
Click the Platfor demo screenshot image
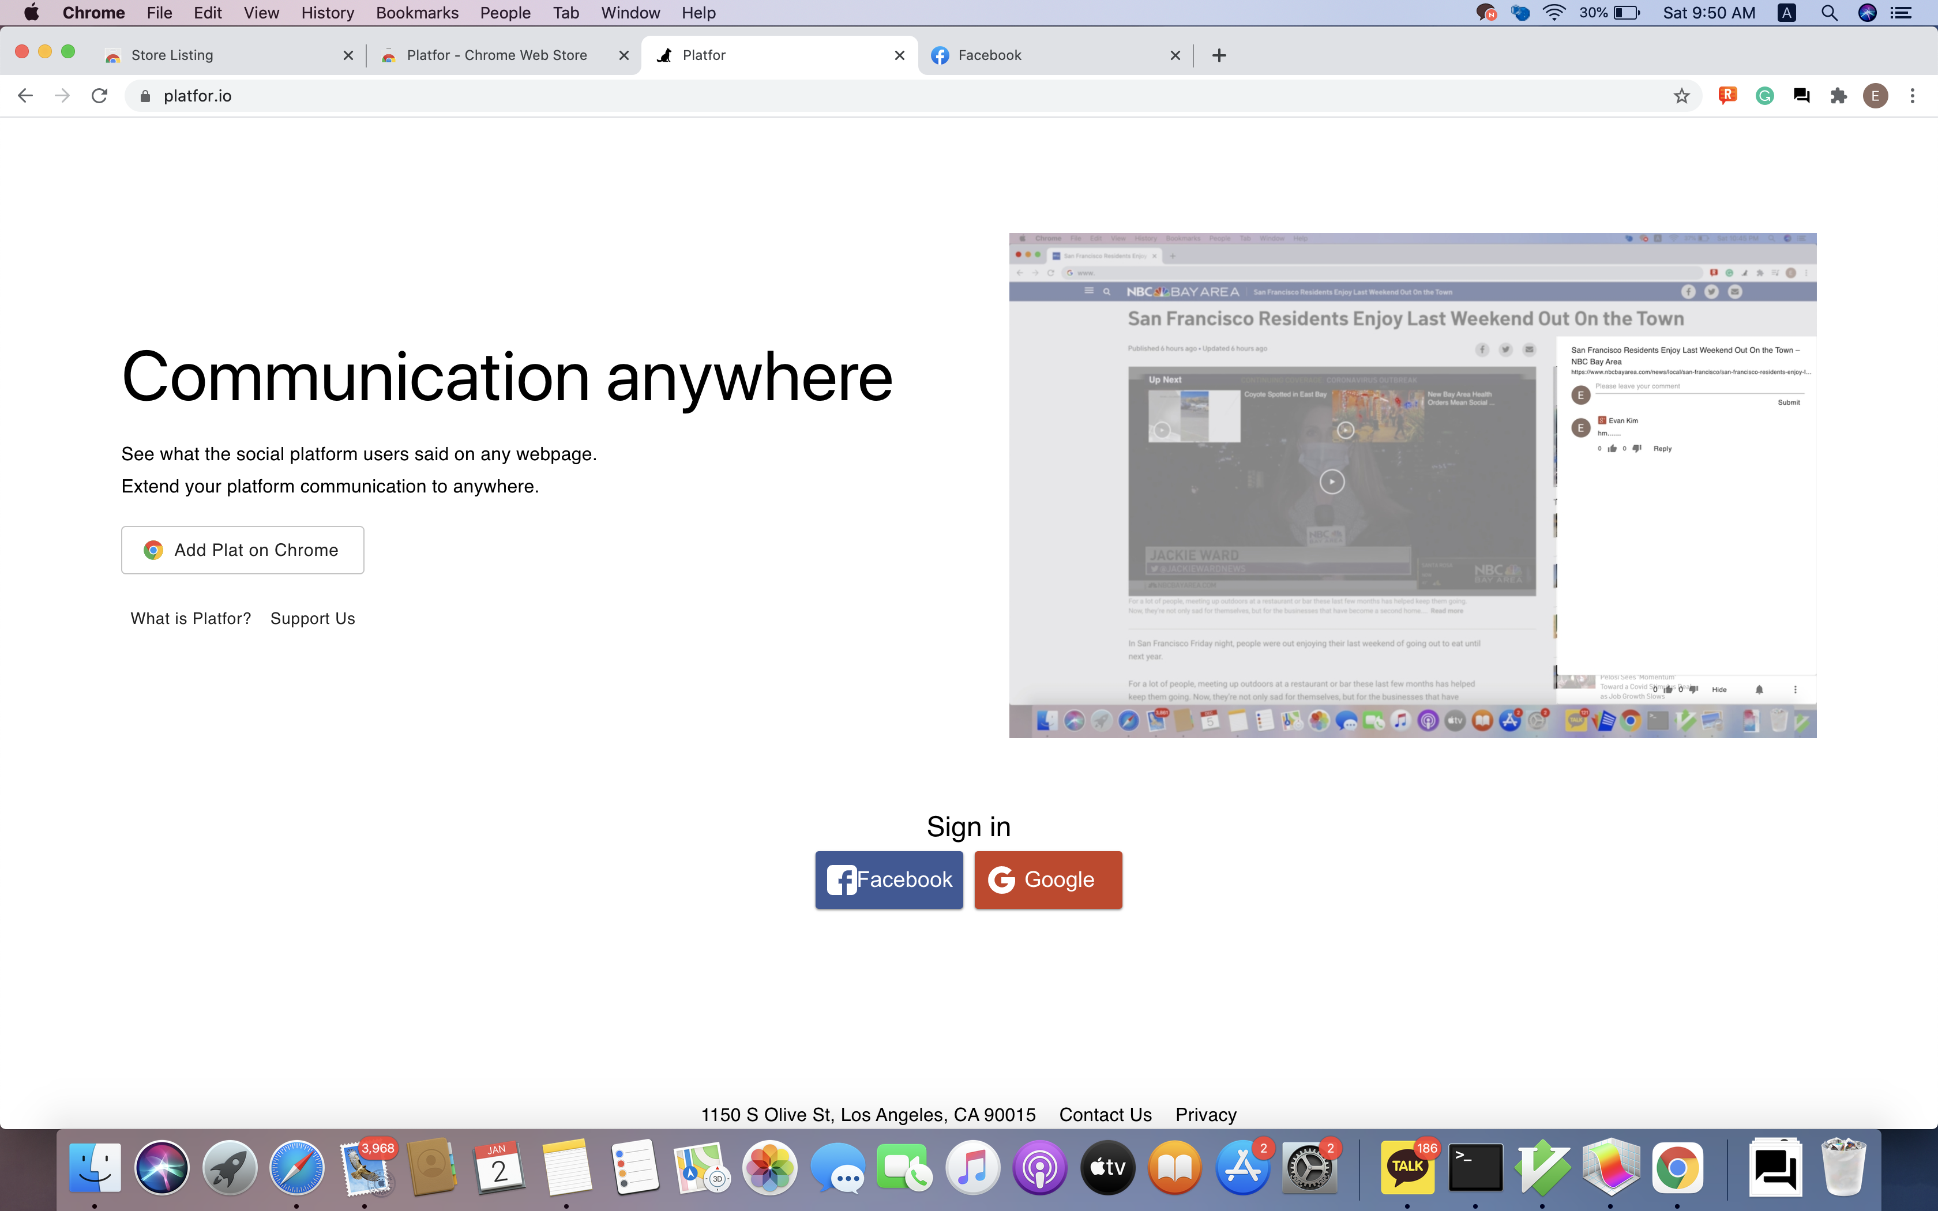[1412, 486]
